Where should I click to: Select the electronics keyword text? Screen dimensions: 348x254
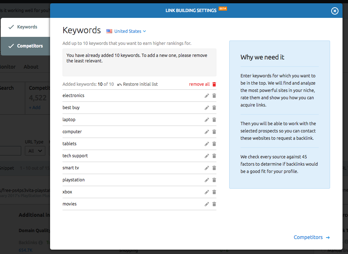tap(73, 96)
